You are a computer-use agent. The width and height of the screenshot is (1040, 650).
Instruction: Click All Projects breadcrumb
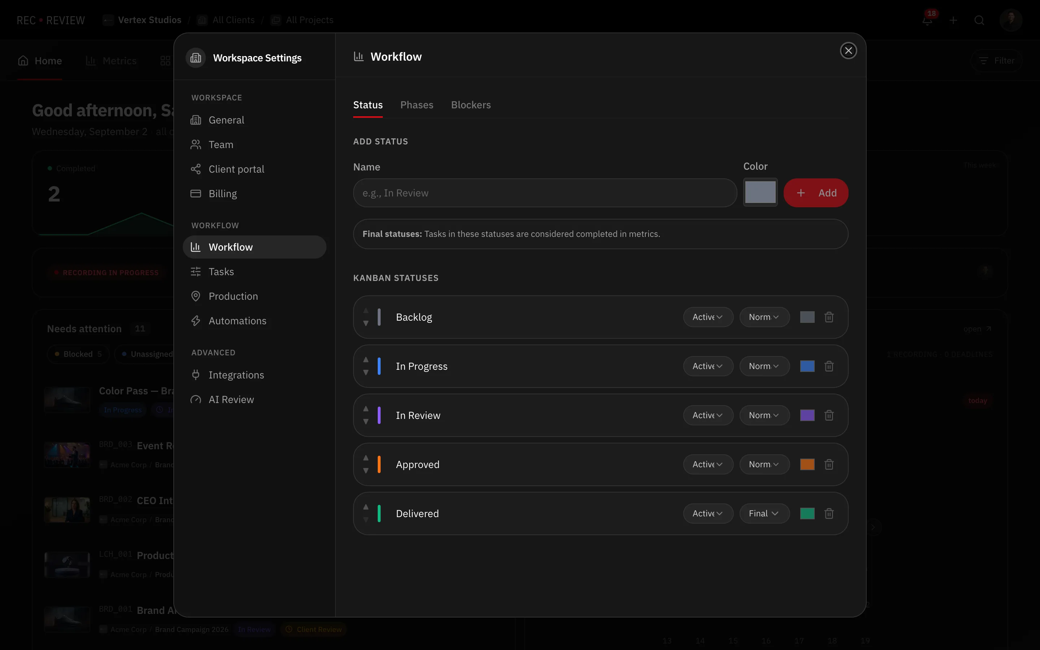[x=302, y=20]
